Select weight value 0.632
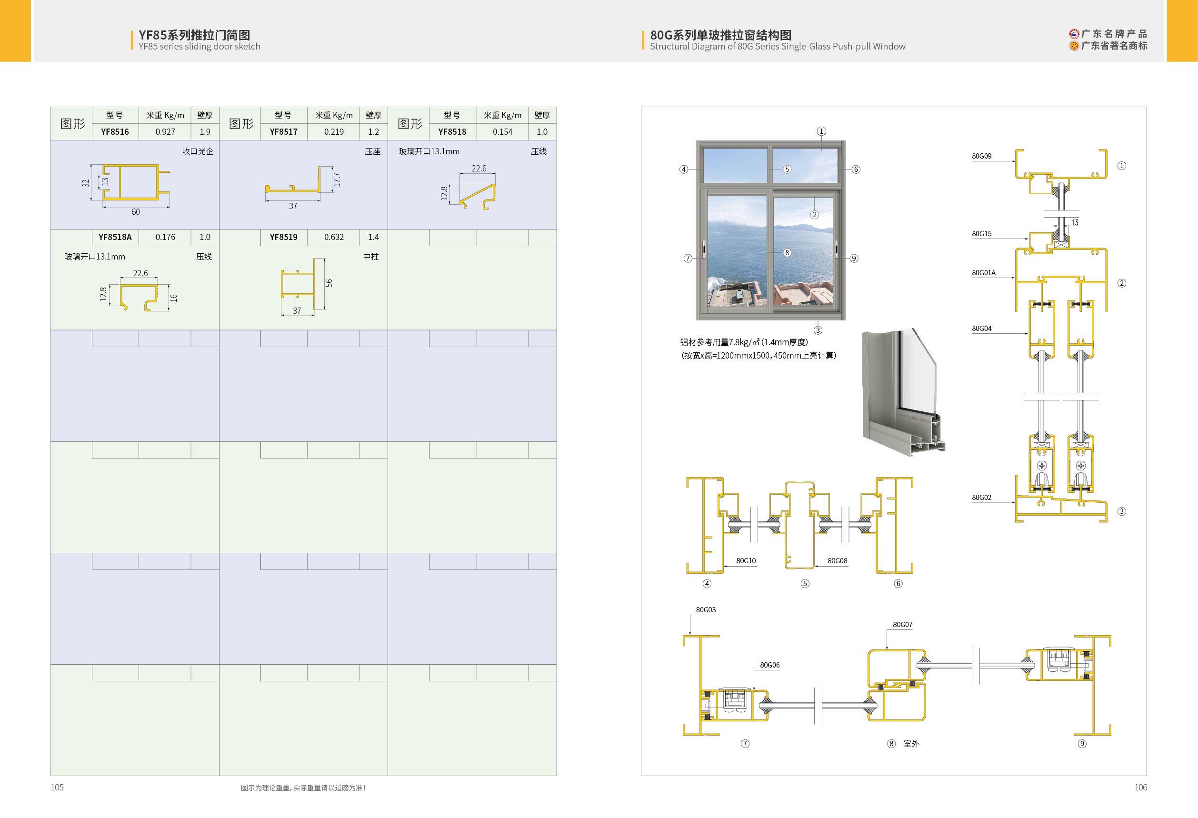 (x=333, y=237)
